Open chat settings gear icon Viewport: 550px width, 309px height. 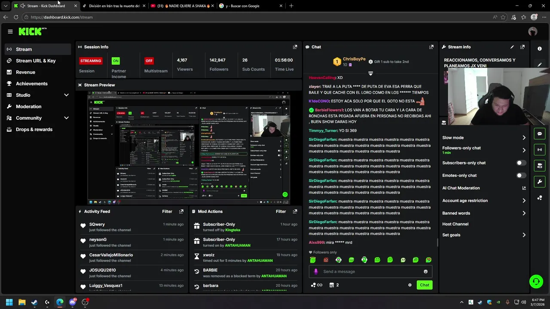point(410,285)
